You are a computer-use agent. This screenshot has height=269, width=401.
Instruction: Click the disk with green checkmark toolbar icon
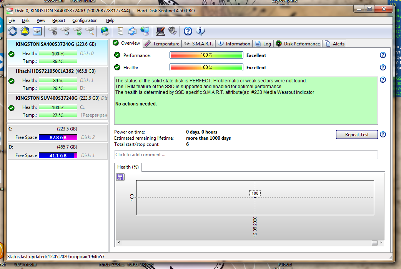click(x=78, y=31)
